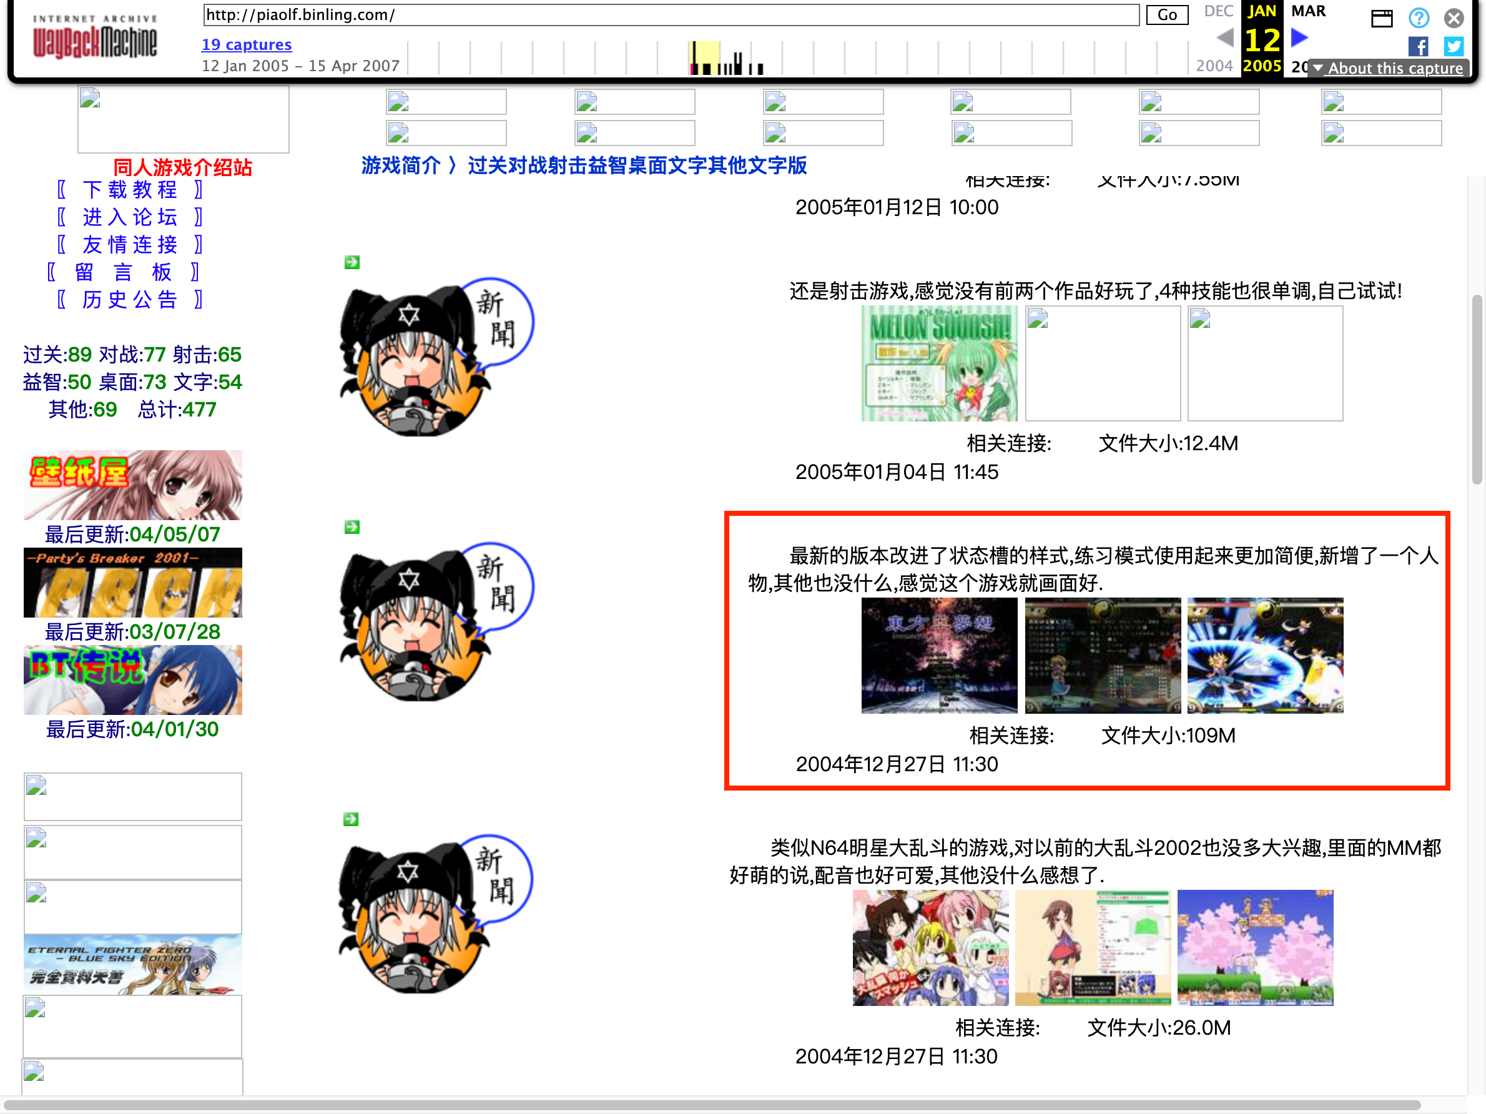1486x1114 pixels.
Task: Click the 同人游戏介绍站 site title
Action: (183, 167)
